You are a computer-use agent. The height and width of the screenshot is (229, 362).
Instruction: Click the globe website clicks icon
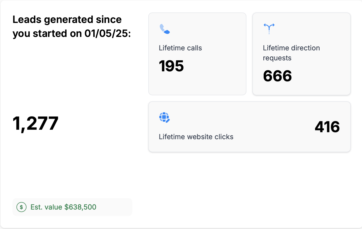(x=164, y=117)
